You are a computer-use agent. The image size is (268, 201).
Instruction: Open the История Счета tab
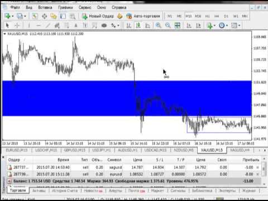(64, 190)
